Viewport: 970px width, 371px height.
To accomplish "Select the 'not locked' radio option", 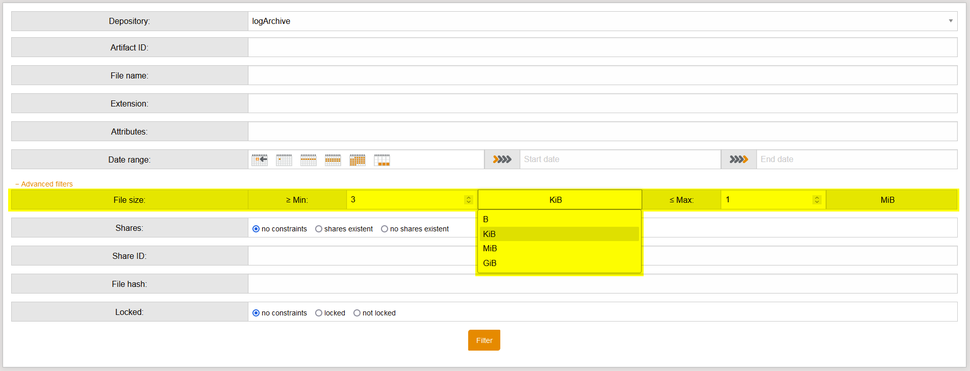I will pyautogui.click(x=357, y=313).
